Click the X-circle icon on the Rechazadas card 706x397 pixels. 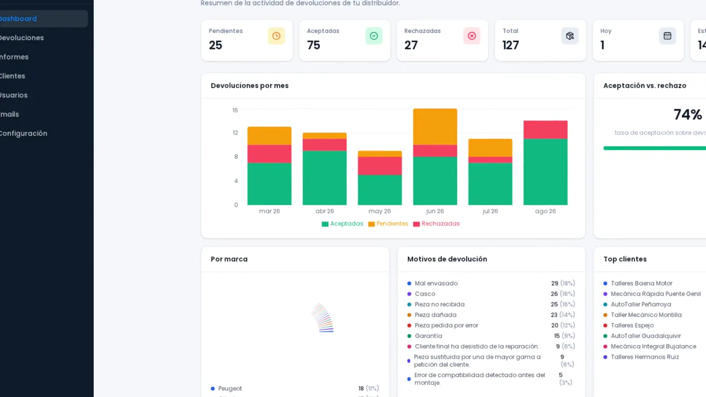472,36
